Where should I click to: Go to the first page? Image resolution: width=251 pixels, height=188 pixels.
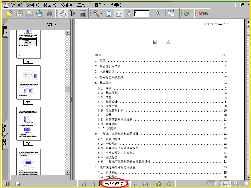tap(84, 184)
